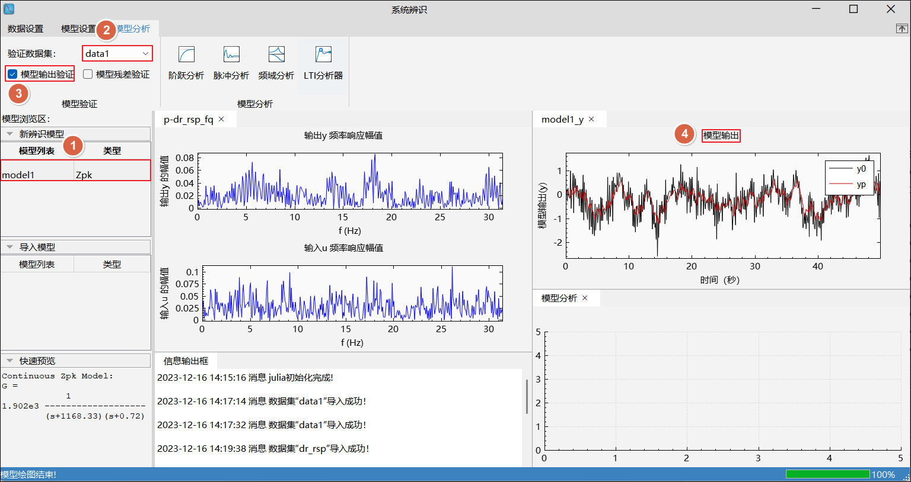Open the 脉冲分析 impulse analysis tool
This screenshot has height=482, width=911.
[x=231, y=63]
